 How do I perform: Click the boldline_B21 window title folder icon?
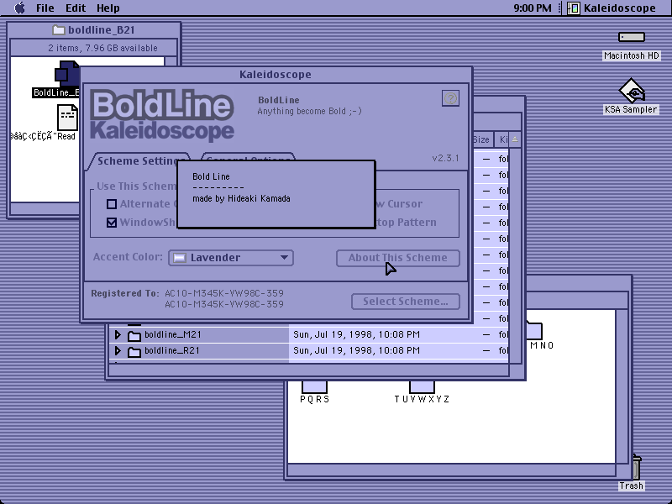[58, 30]
